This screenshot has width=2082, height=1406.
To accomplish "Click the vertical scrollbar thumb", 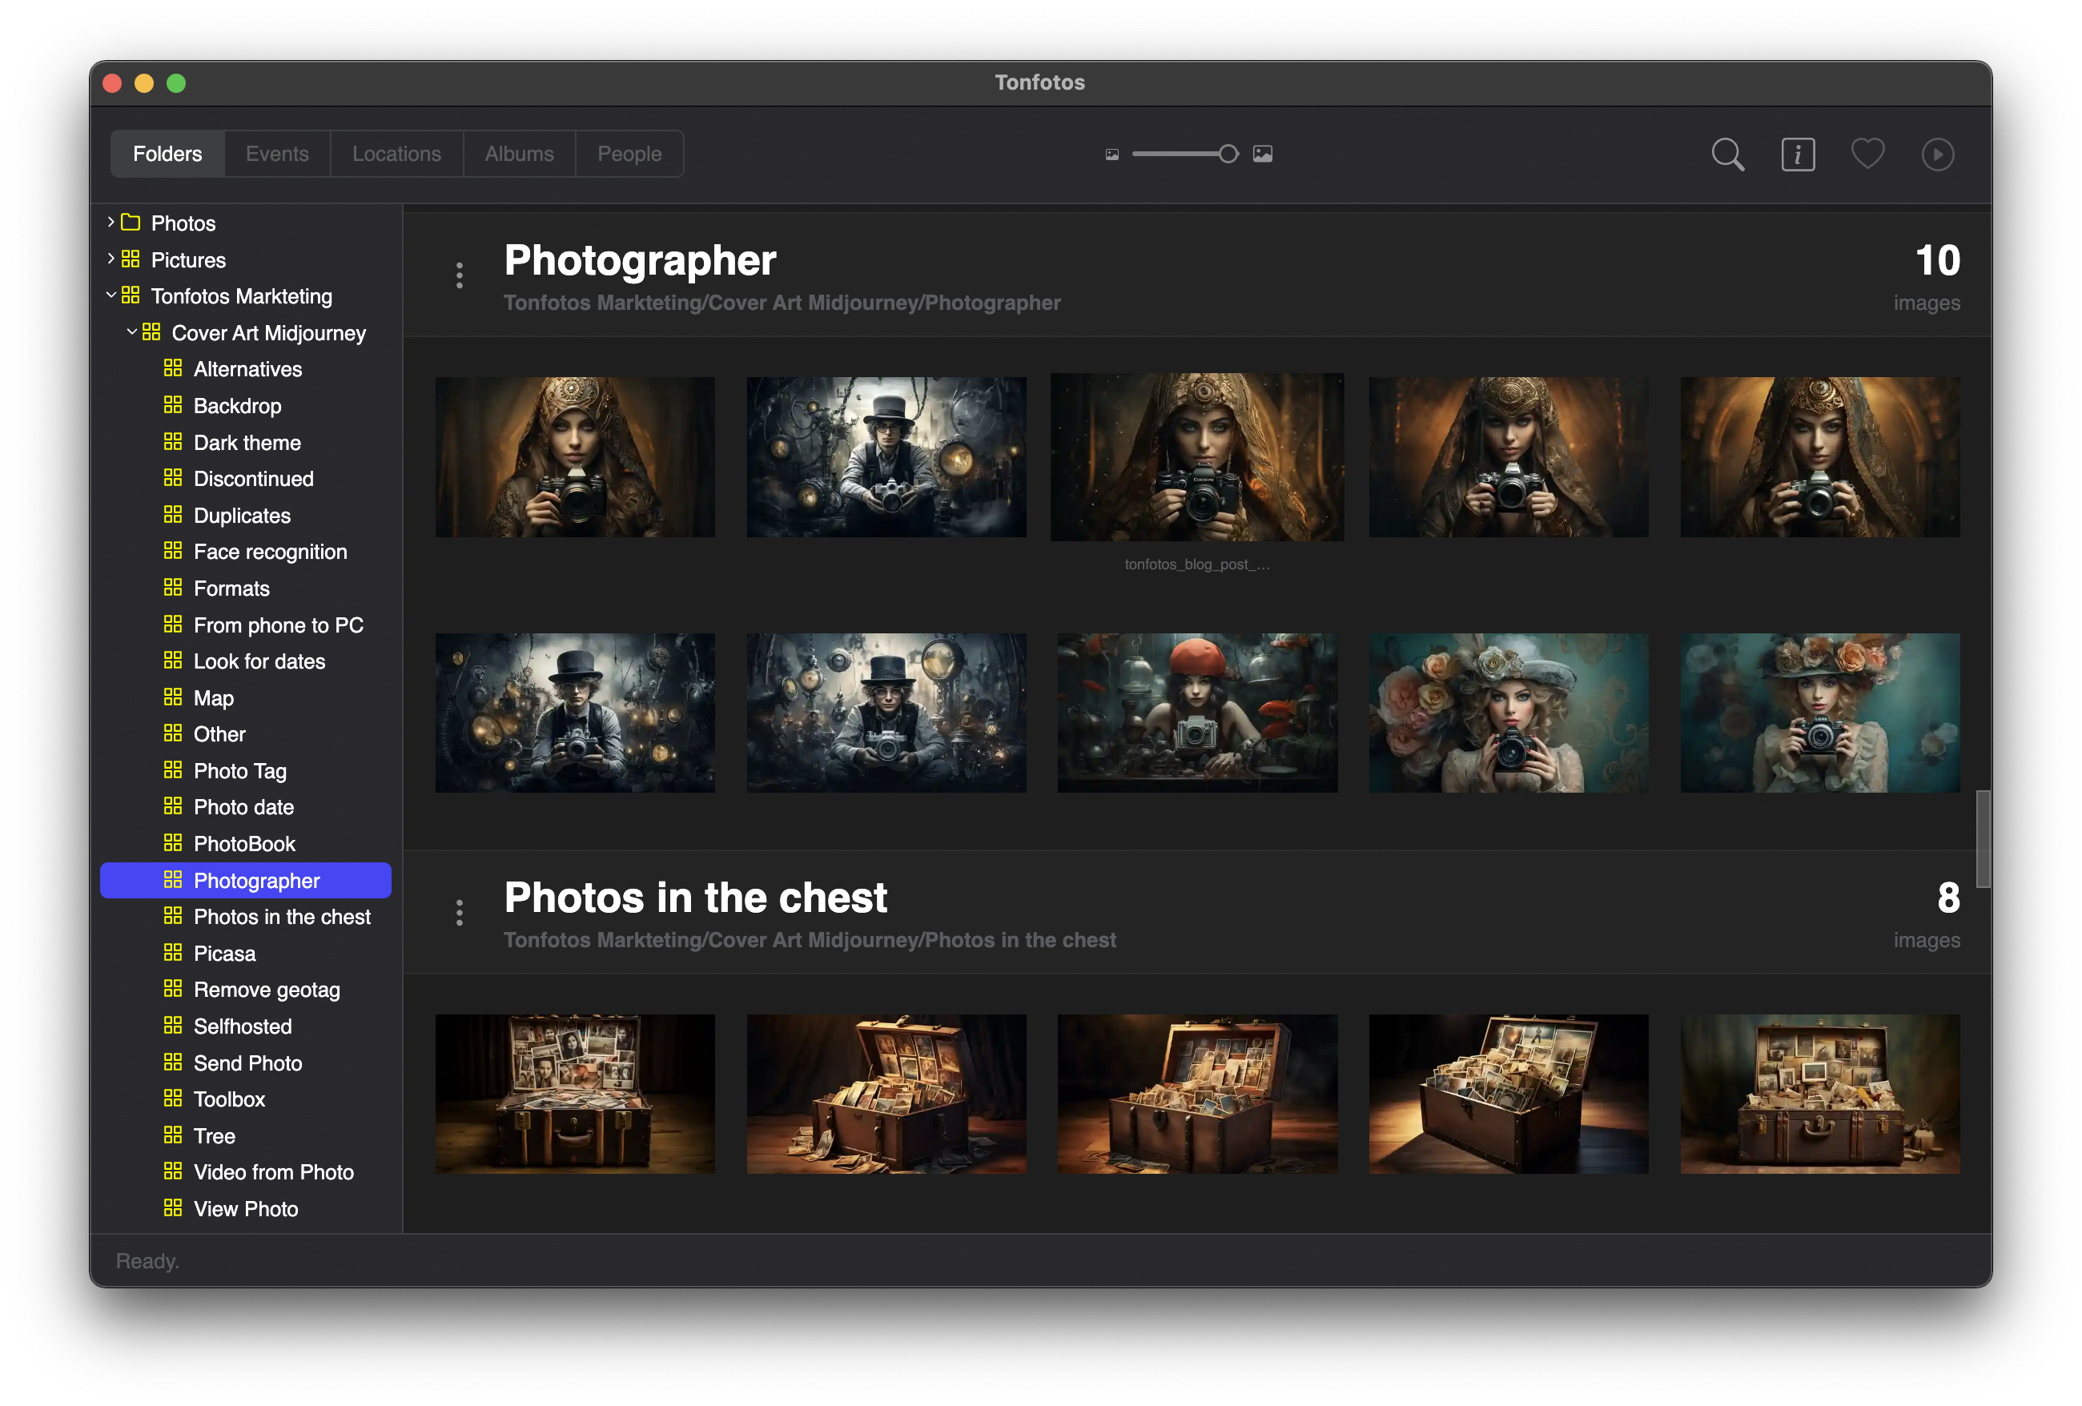I will pyautogui.click(x=1983, y=838).
